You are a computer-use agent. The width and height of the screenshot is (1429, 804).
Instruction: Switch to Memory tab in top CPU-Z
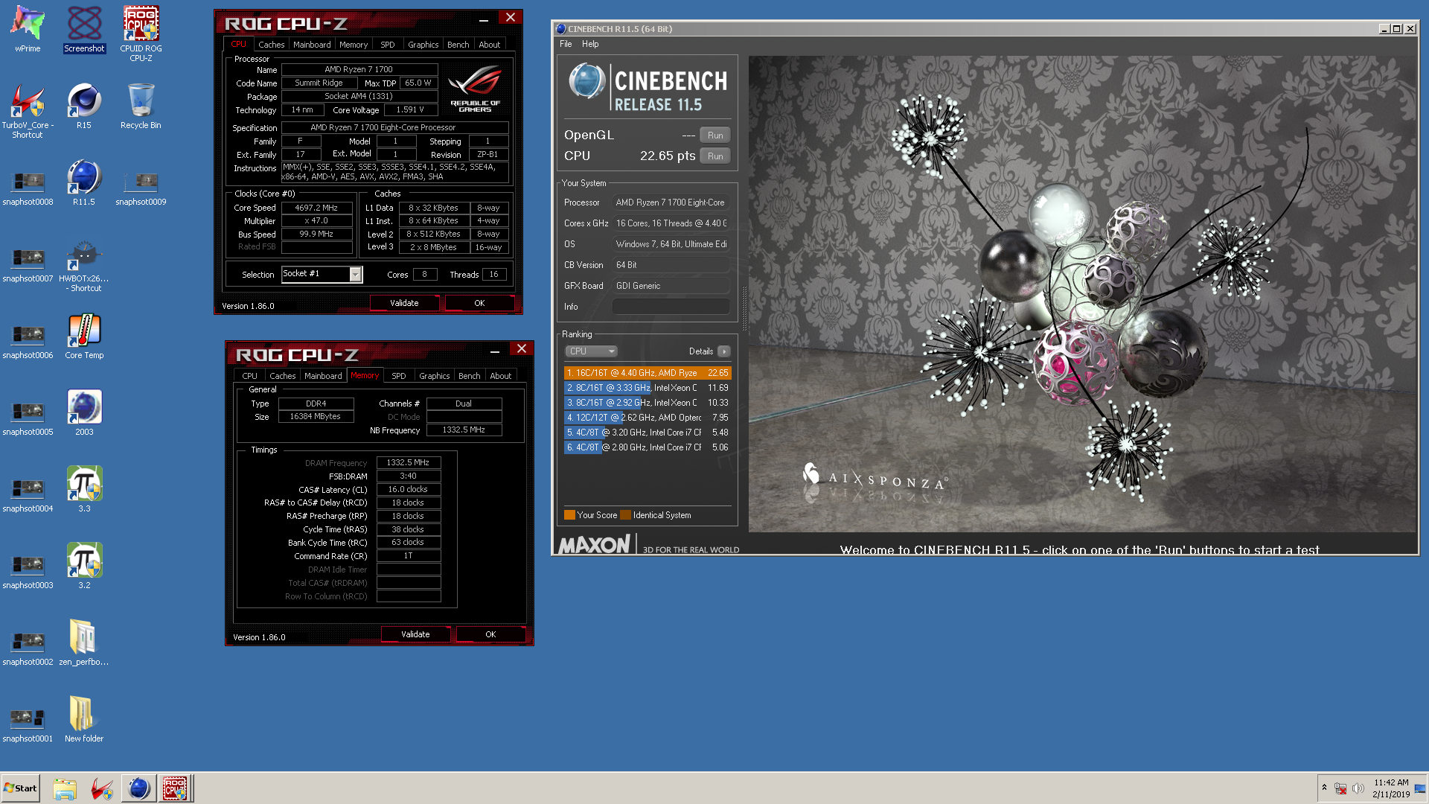tap(354, 45)
